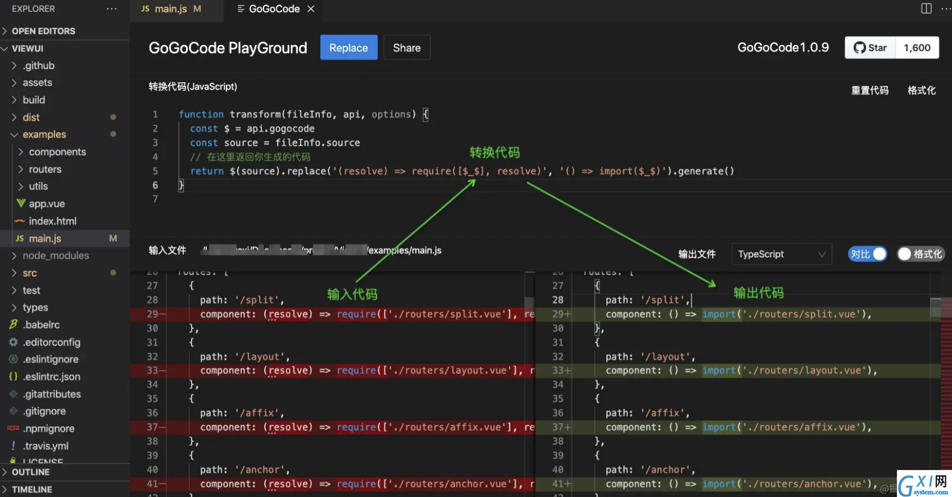The width and height of the screenshot is (952, 497).
Task: Click the split editor layout icon
Action: [926, 8]
